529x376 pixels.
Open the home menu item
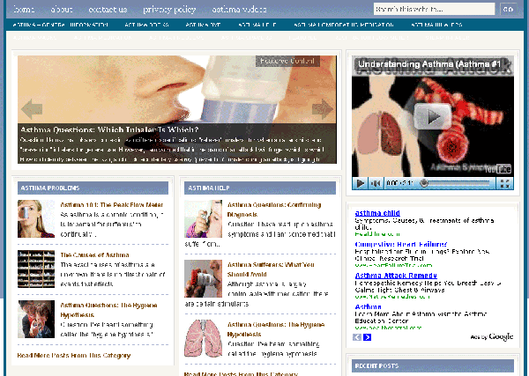pyautogui.click(x=24, y=10)
